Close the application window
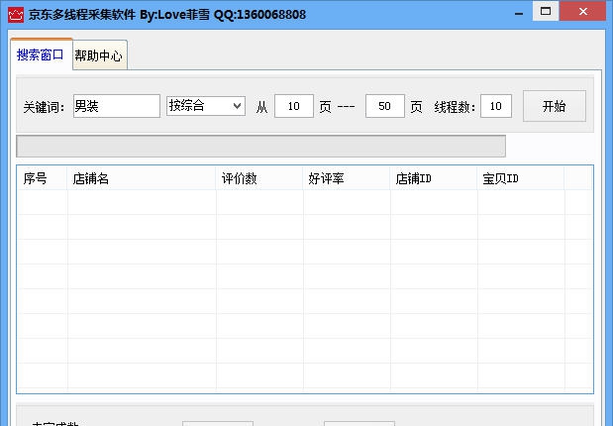 (583, 11)
